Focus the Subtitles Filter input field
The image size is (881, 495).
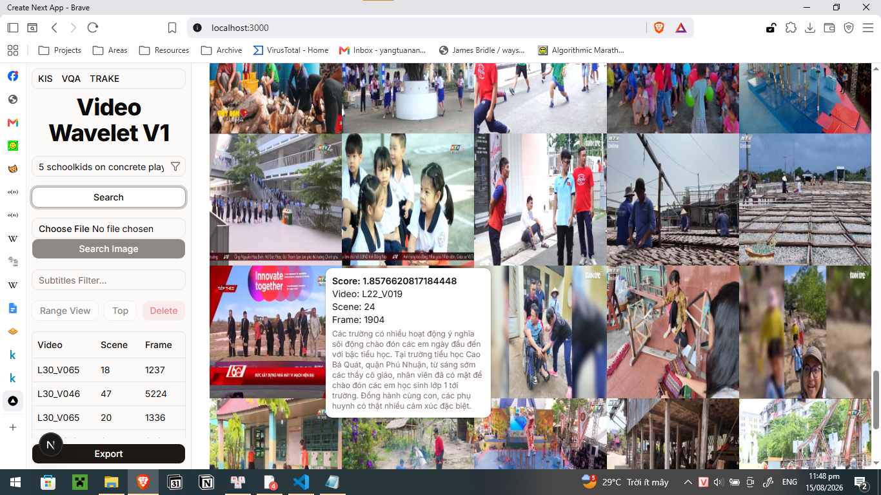108,280
